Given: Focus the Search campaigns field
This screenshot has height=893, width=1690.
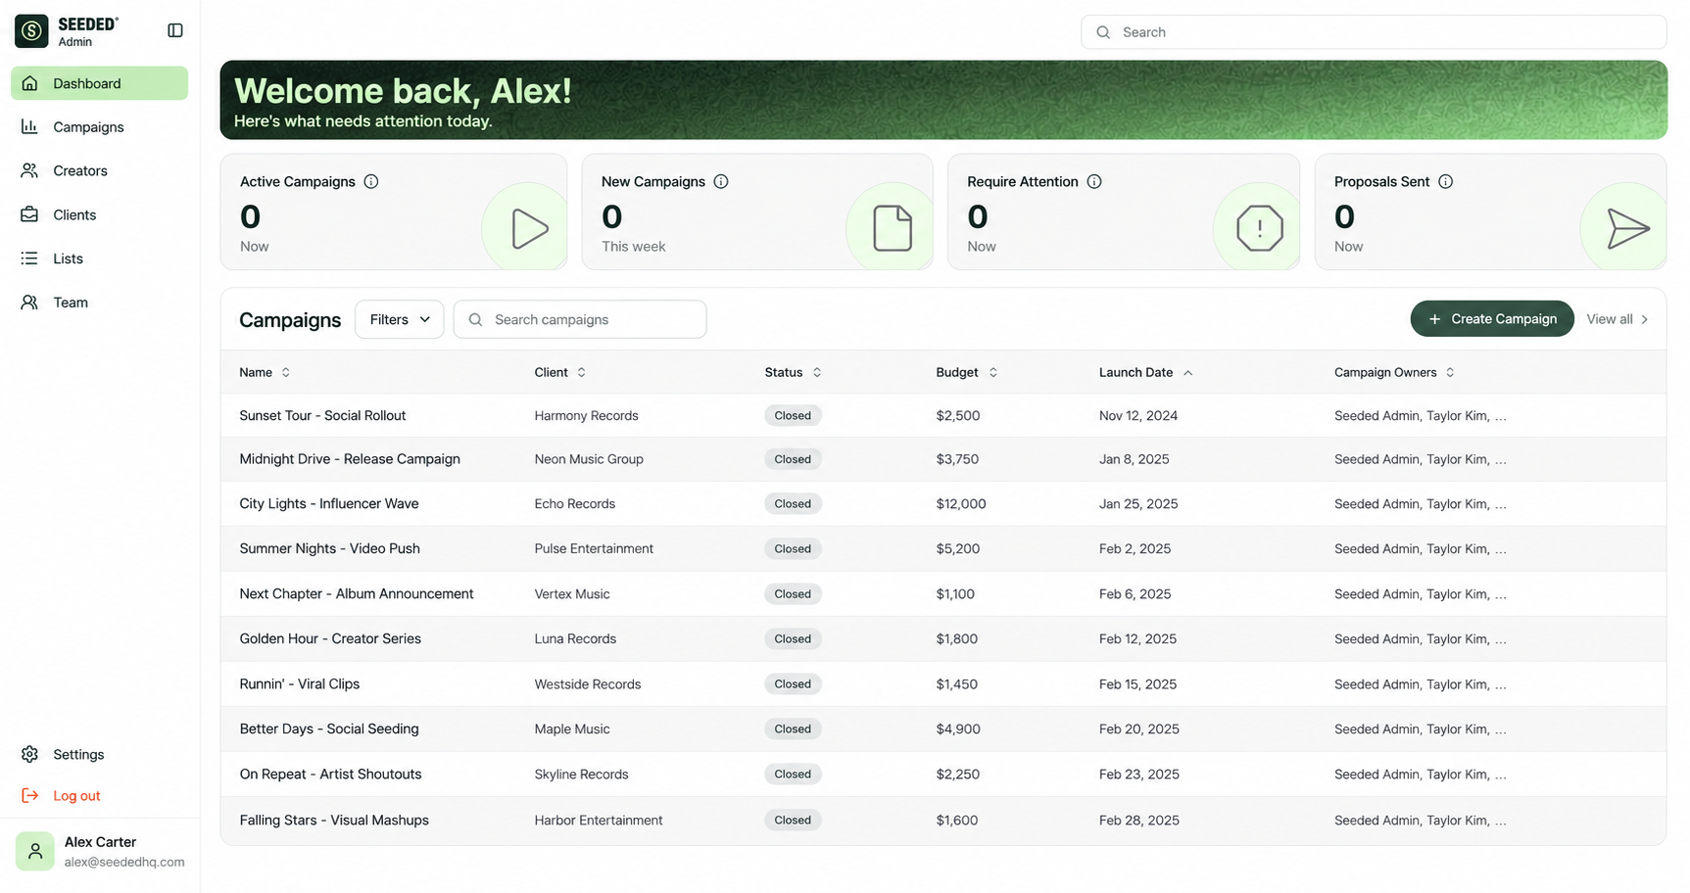Looking at the screenshot, I should point(580,319).
